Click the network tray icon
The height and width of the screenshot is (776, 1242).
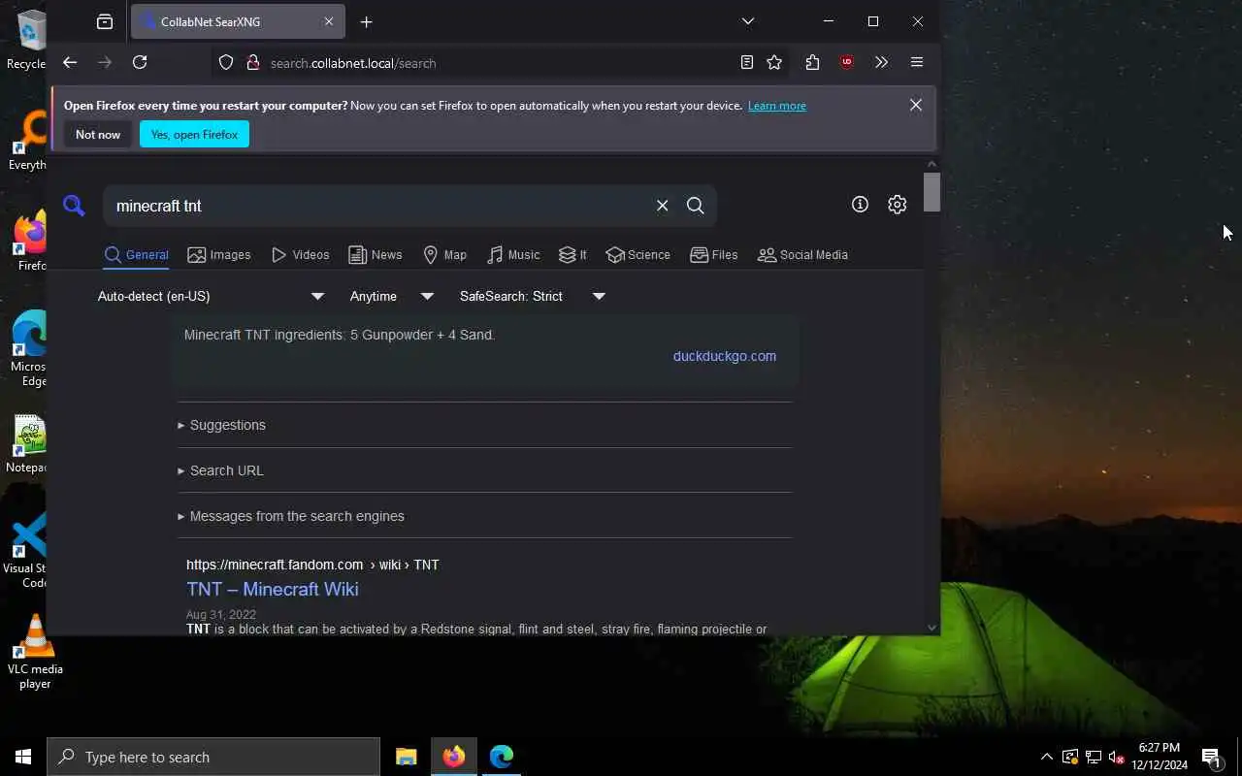1094,757
